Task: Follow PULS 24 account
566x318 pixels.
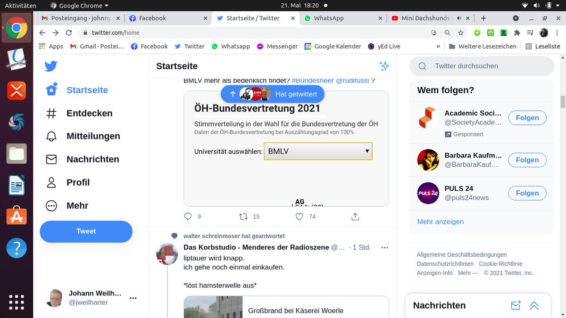Action: 527,193
